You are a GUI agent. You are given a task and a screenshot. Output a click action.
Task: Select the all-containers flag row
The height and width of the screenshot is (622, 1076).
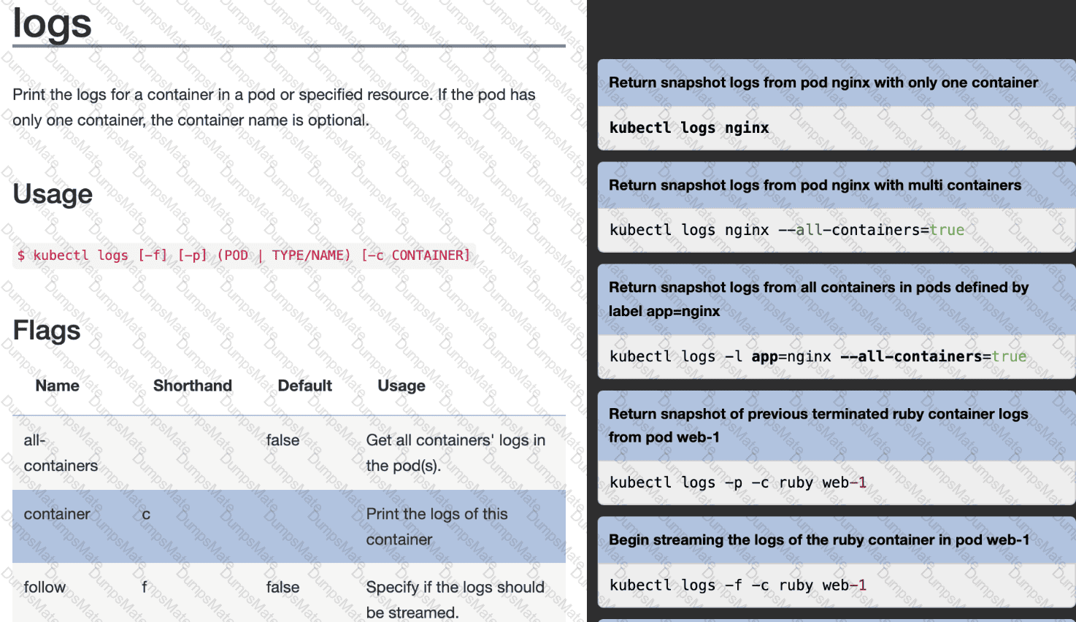[x=288, y=453]
